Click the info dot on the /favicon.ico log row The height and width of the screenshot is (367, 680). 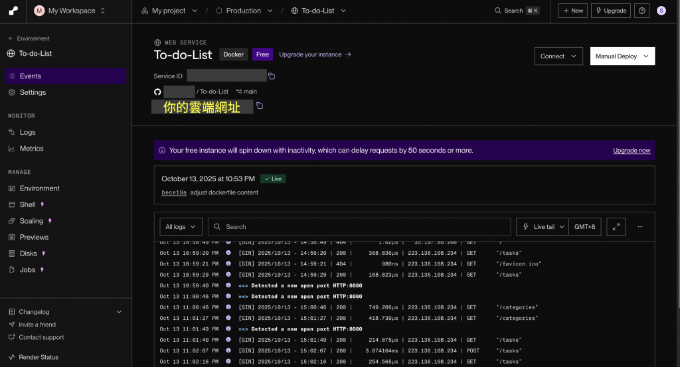(x=228, y=263)
